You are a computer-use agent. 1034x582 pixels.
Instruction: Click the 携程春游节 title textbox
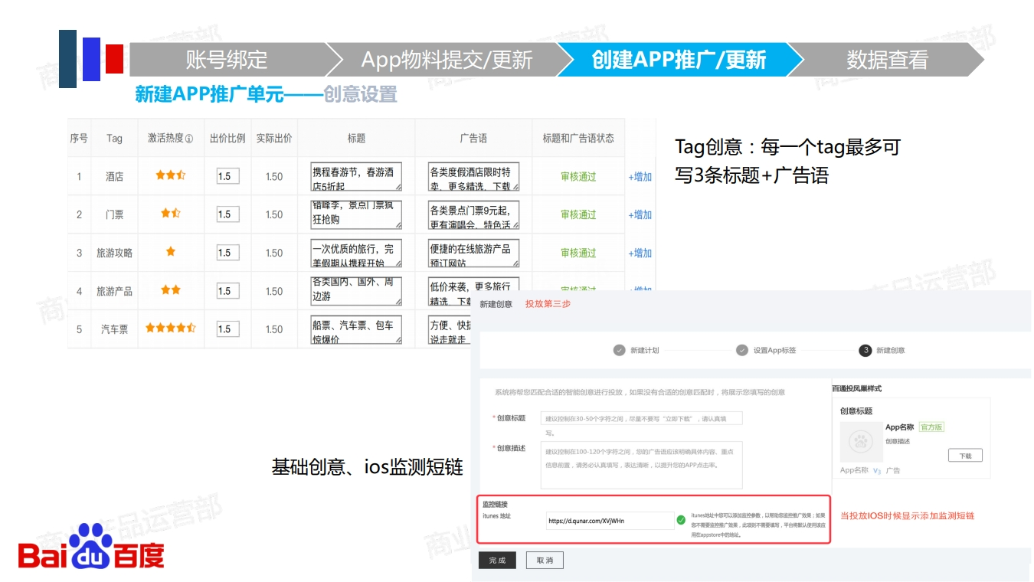pyautogui.click(x=356, y=176)
